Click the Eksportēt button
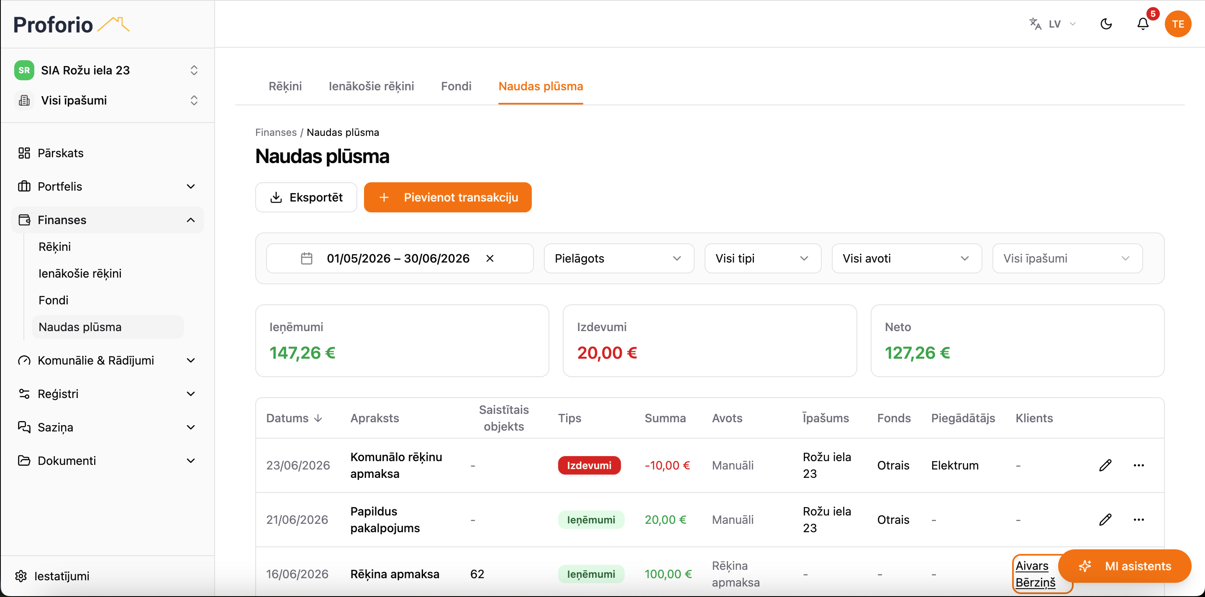 pyautogui.click(x=306, y=197)
